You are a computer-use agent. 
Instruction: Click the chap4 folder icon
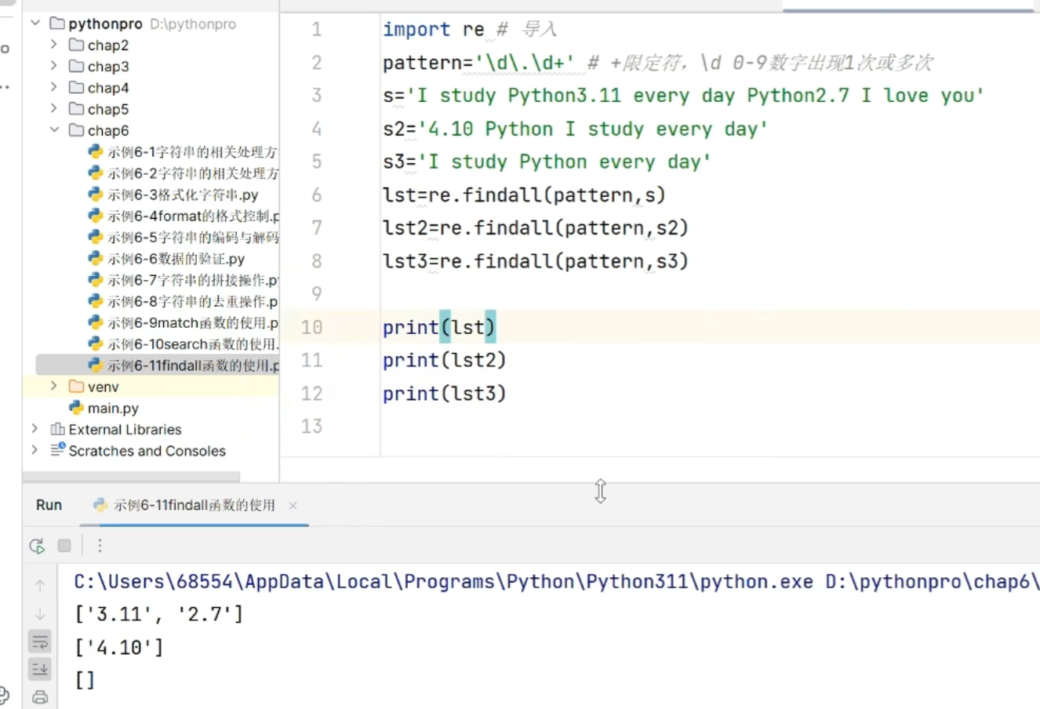(x=76, y=87)
